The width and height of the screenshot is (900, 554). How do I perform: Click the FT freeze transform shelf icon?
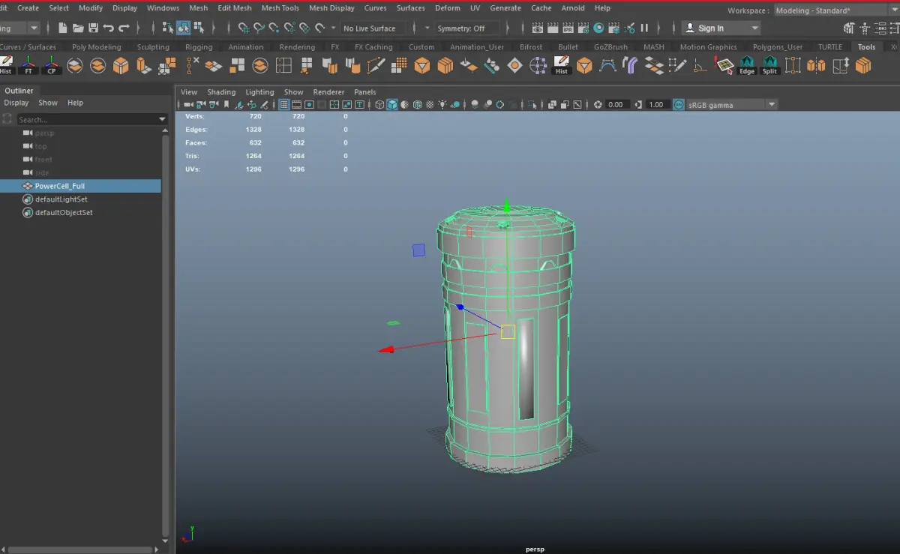[28, 65]
